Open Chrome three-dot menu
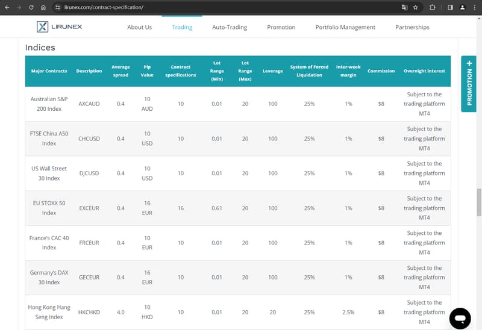 [x=475, y=7]
